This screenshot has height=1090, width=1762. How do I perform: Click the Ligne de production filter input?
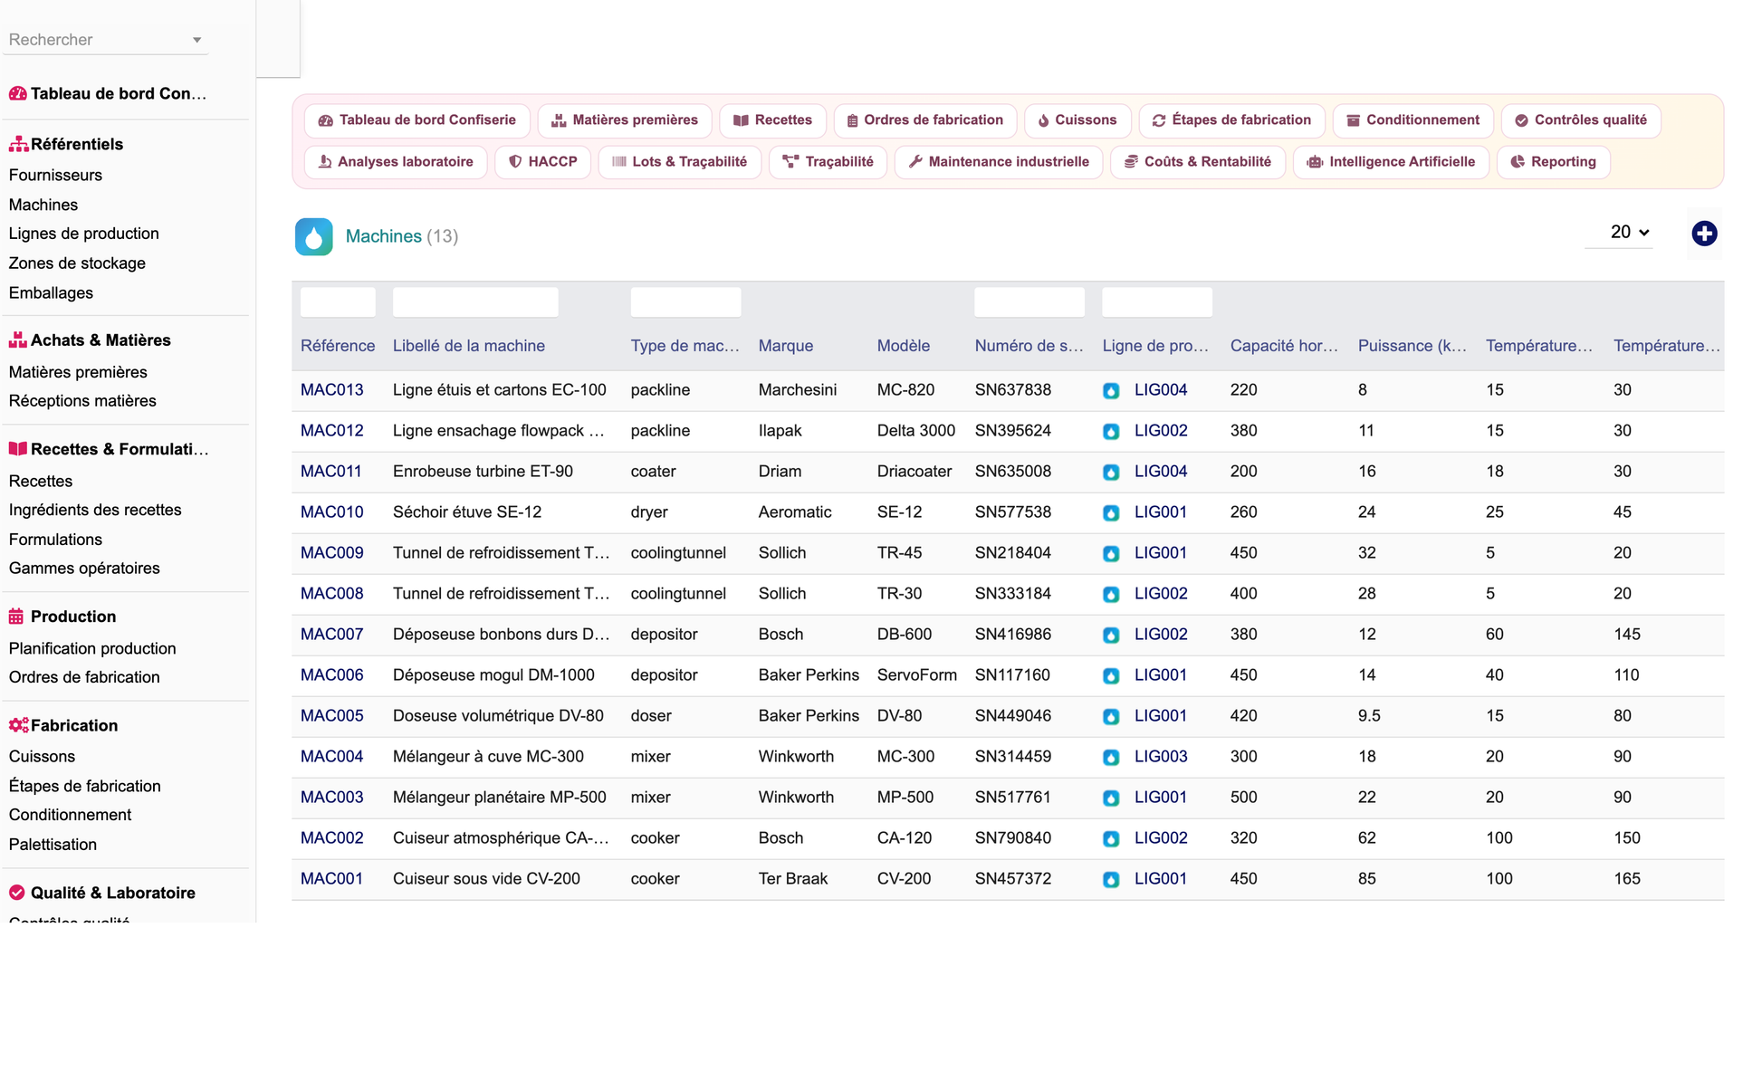coord(1157,302)
